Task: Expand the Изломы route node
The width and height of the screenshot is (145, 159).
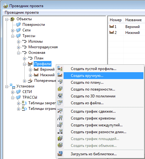Action: (x=18, y=42)
